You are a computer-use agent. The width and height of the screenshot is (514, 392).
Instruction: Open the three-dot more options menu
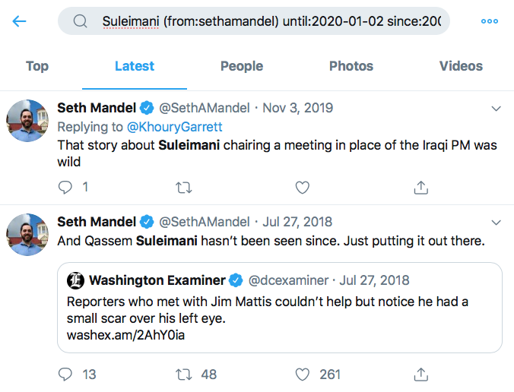(489, 21)
